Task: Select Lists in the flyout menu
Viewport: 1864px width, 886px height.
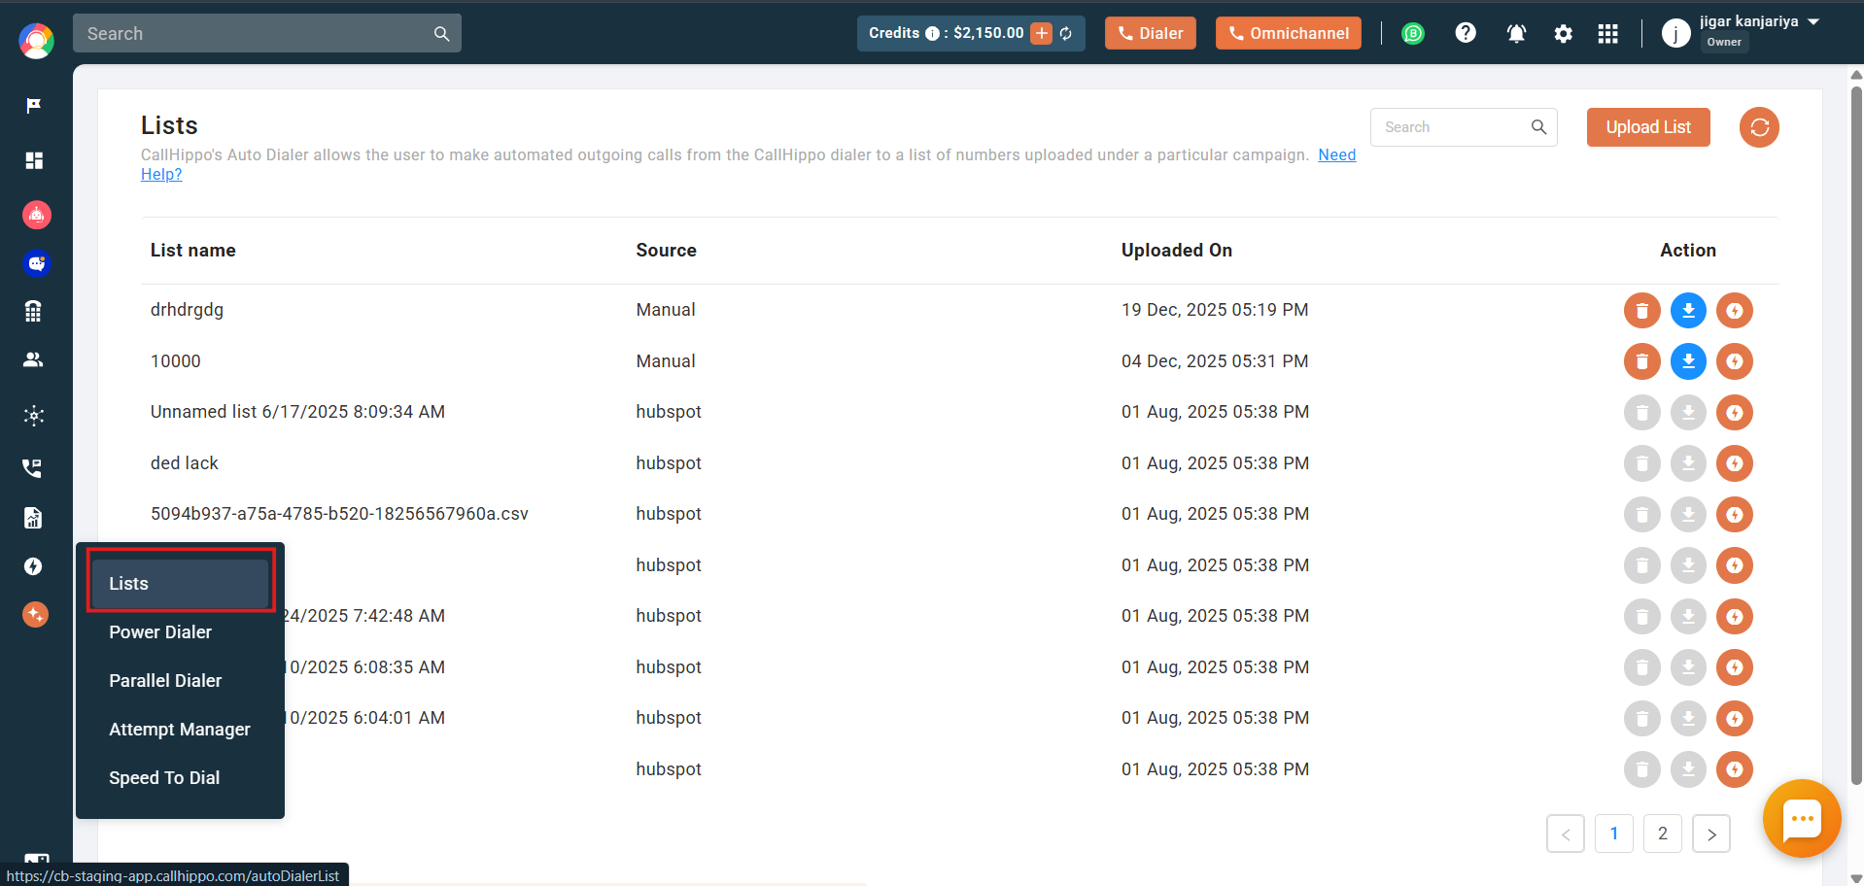Action: click(180, 584)
